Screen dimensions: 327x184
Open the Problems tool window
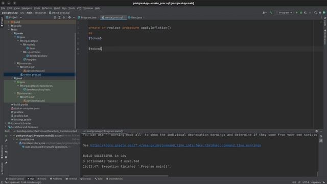click(56, 179)
